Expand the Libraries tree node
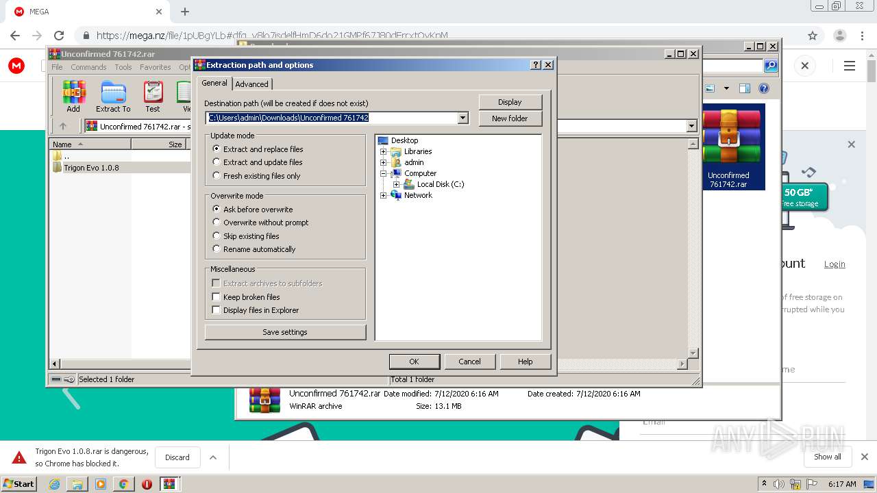Image resolution: width=877 pixels, height=493 pixels. click(384, 151)
